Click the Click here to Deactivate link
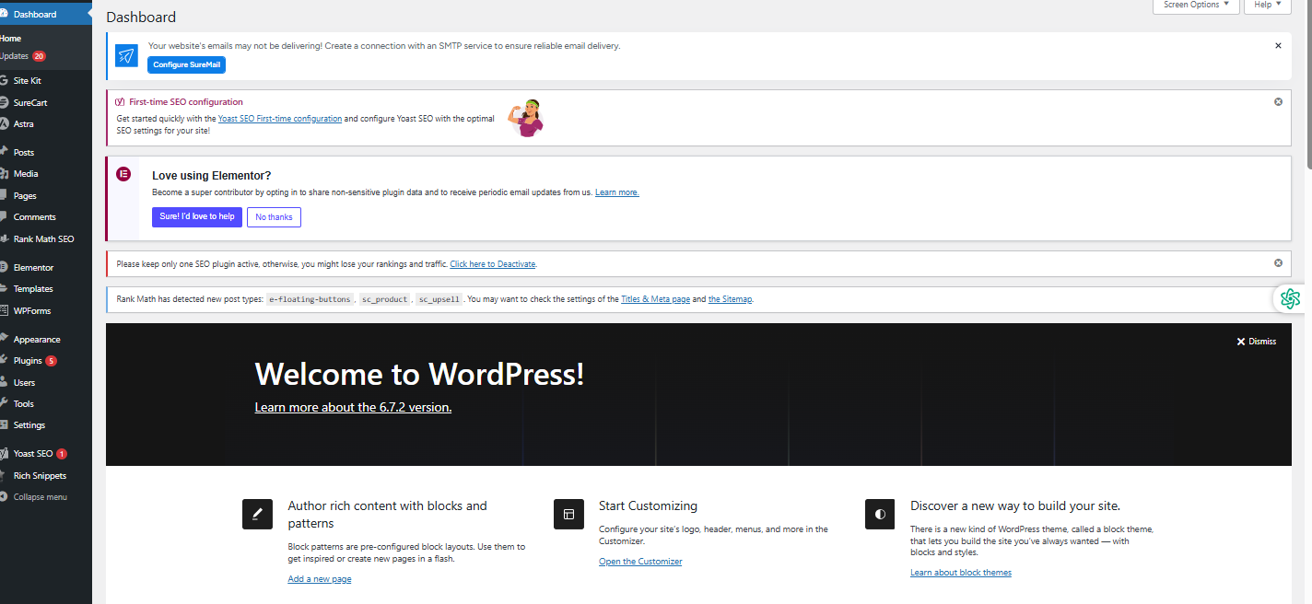This screenshot has width=1312, height=604. pyautogui.click(x=493, y=264)
